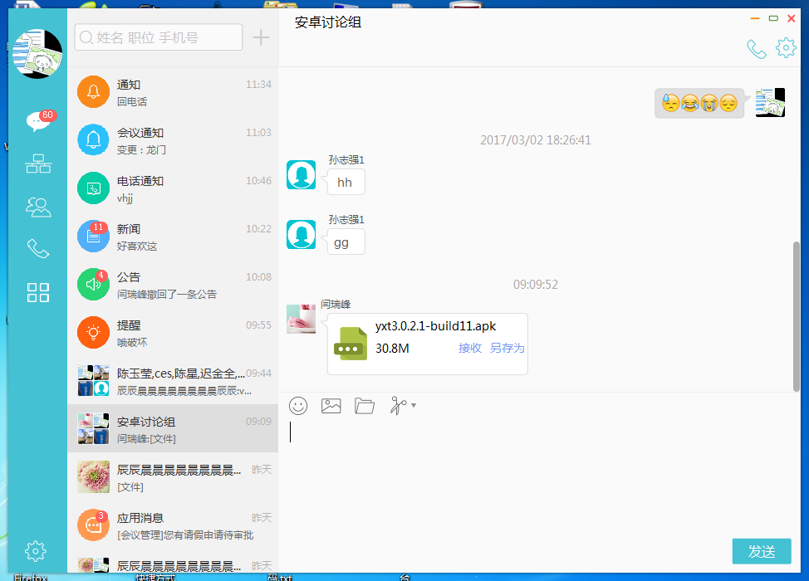This screenshot has width=809, height=581.
Task: Click 另存为 to save the file elsewhere
Action: (x=507, y=348)
